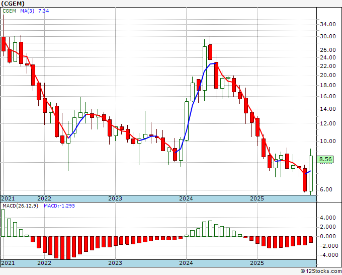Click the 2024 marker on MACD timeline
Viewport: 342px width, 275px height.
(x=186, y=263)
